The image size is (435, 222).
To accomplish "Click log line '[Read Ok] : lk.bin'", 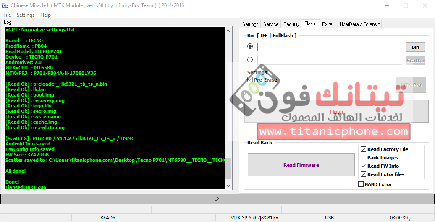I will (x=26, y=89).
